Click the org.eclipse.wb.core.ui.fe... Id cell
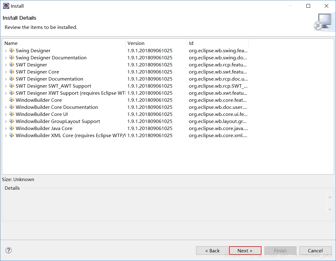The image size is (336, 261). point(218,114)
